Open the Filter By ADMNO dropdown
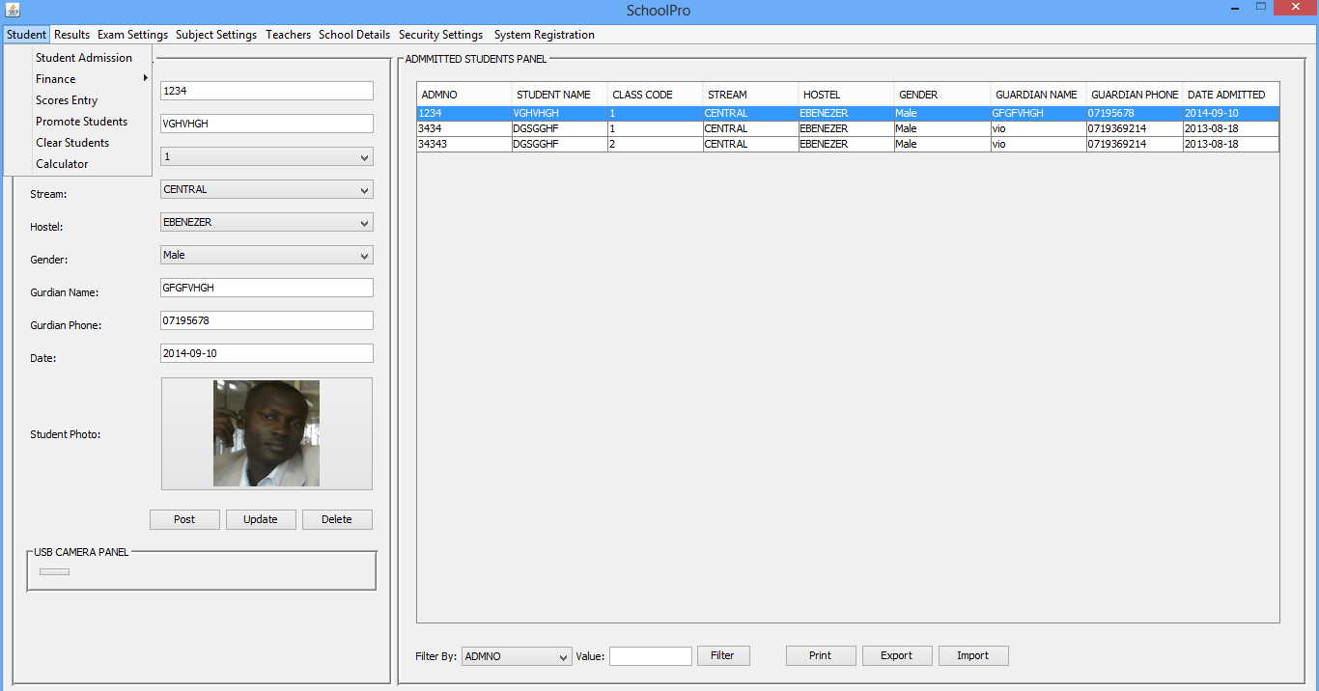The image size is (1319, 691). 517,656
